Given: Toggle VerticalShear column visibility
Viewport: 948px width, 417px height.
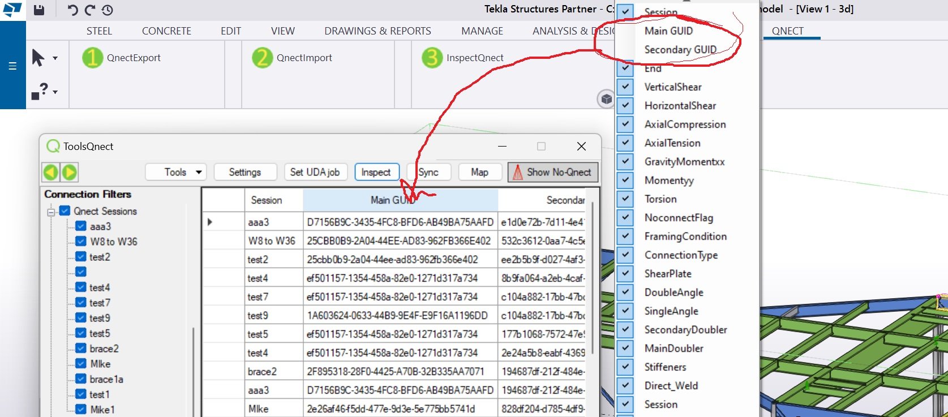Looking at the screenshot, I should [625, 87].
